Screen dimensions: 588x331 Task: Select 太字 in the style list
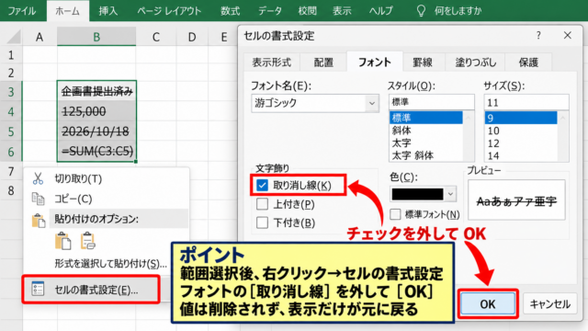426,143
